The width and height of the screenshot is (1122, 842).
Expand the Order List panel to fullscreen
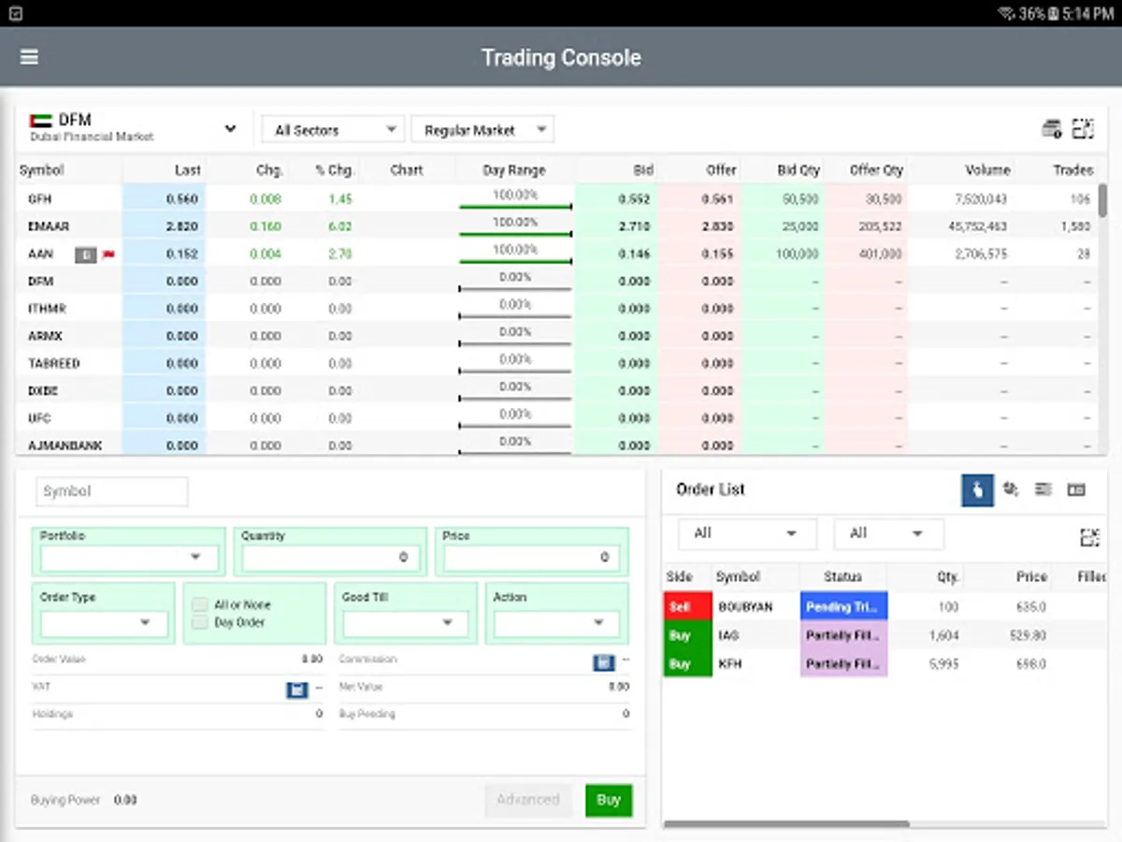click(1090, 536)
